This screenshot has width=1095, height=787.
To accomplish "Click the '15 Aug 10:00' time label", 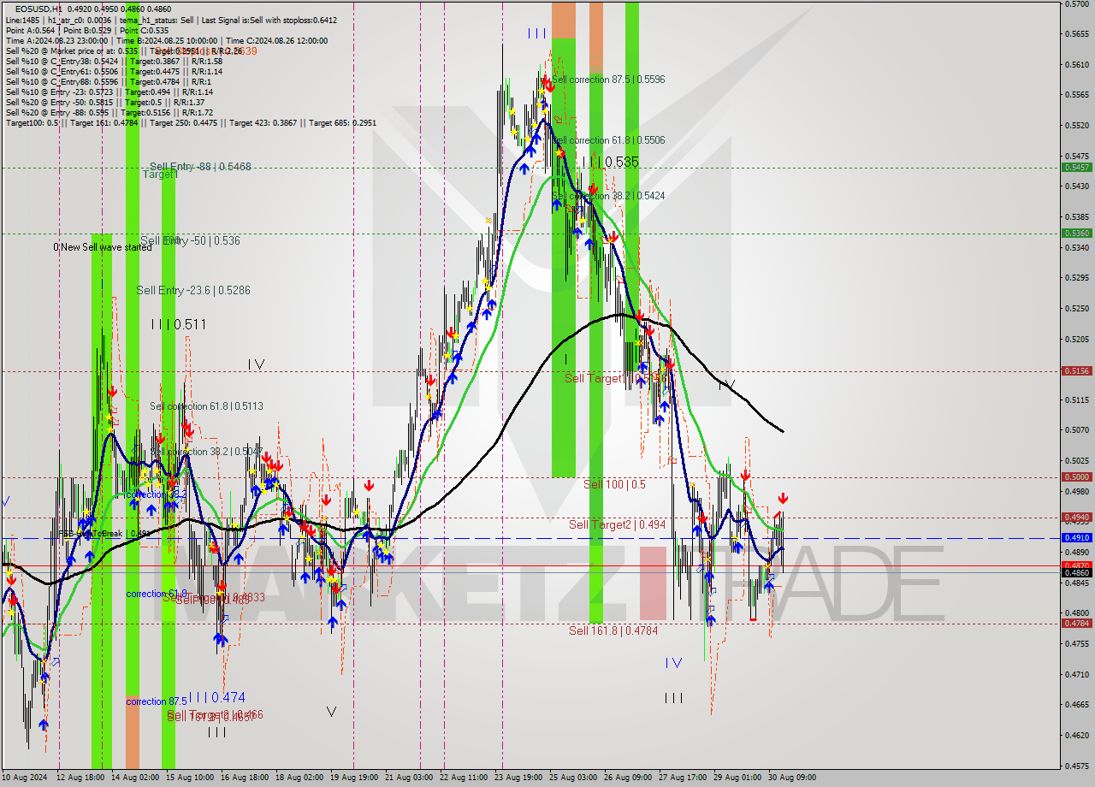I will (190, 778).
